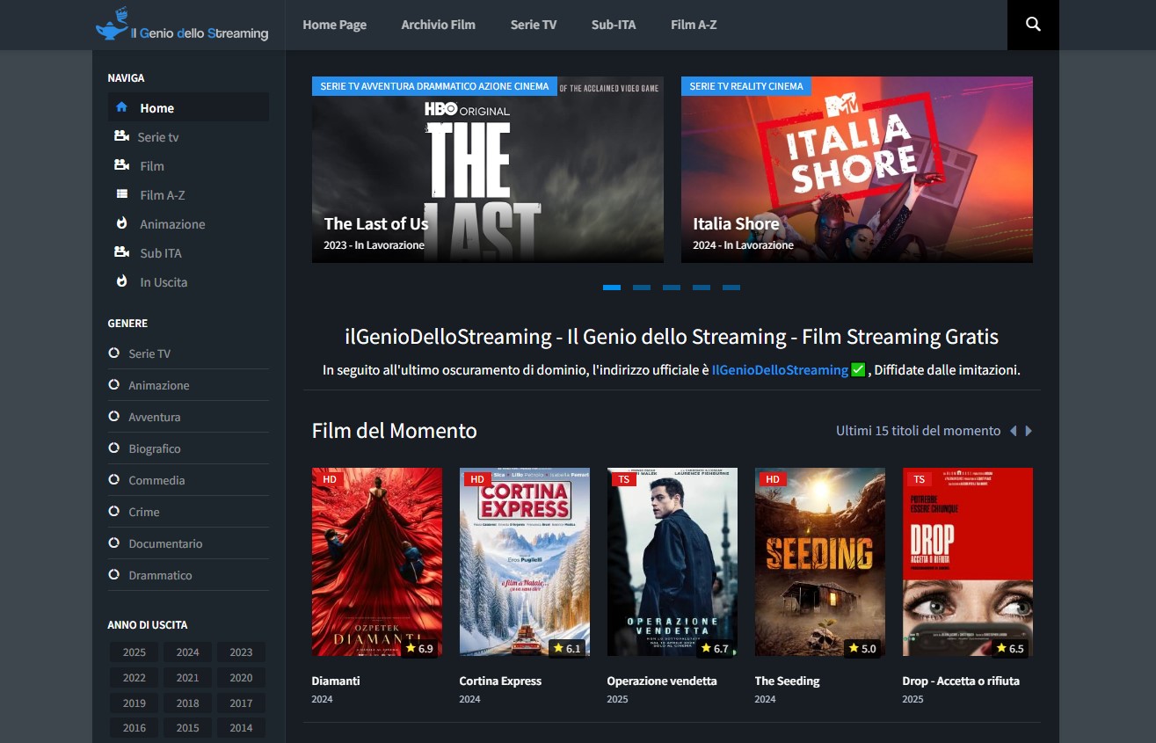Open the IlGenioDelloStreaming official address link

780,370
